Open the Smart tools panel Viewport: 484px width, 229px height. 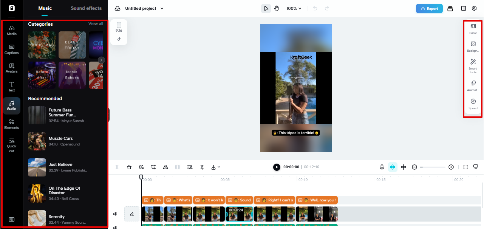pos(473,65)
